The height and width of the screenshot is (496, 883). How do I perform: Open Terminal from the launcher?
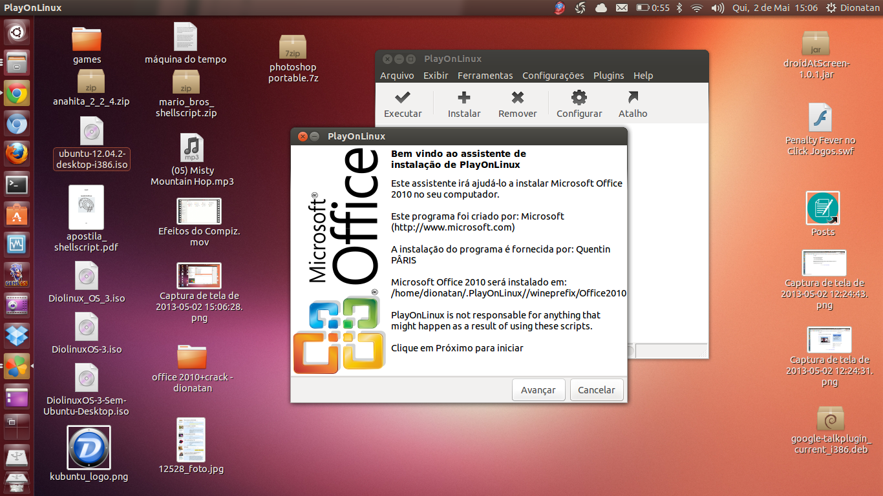click(17, 184)
